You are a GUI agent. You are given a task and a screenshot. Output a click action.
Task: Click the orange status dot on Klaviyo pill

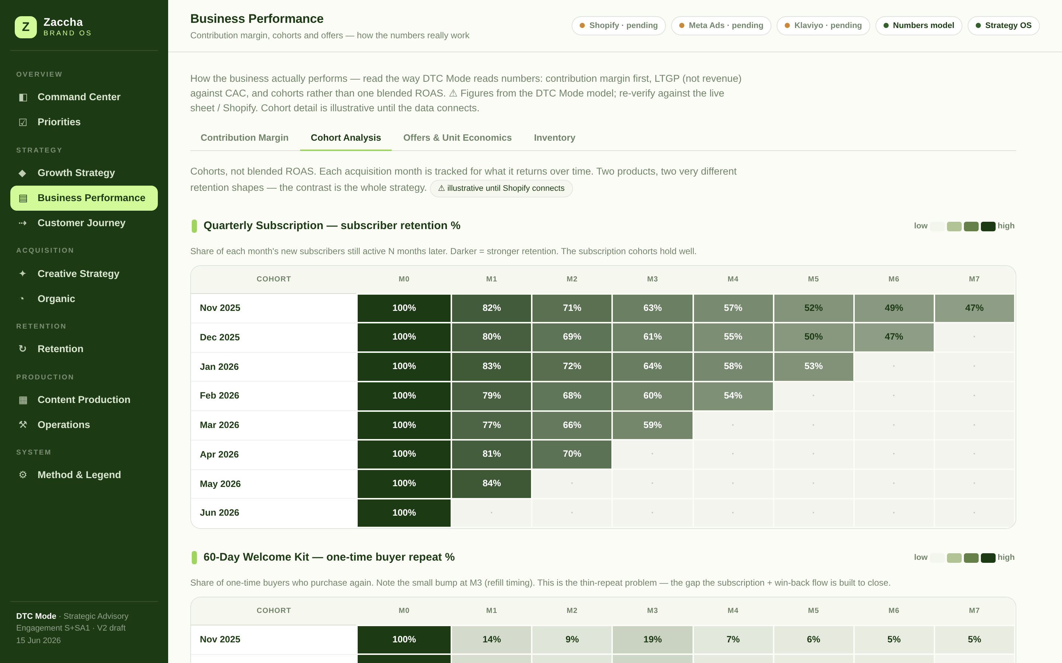pos(787,25)
